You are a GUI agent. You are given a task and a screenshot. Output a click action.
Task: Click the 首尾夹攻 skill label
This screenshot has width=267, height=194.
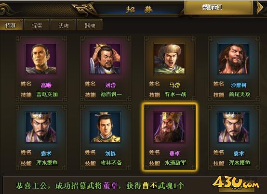coord(240,94)
